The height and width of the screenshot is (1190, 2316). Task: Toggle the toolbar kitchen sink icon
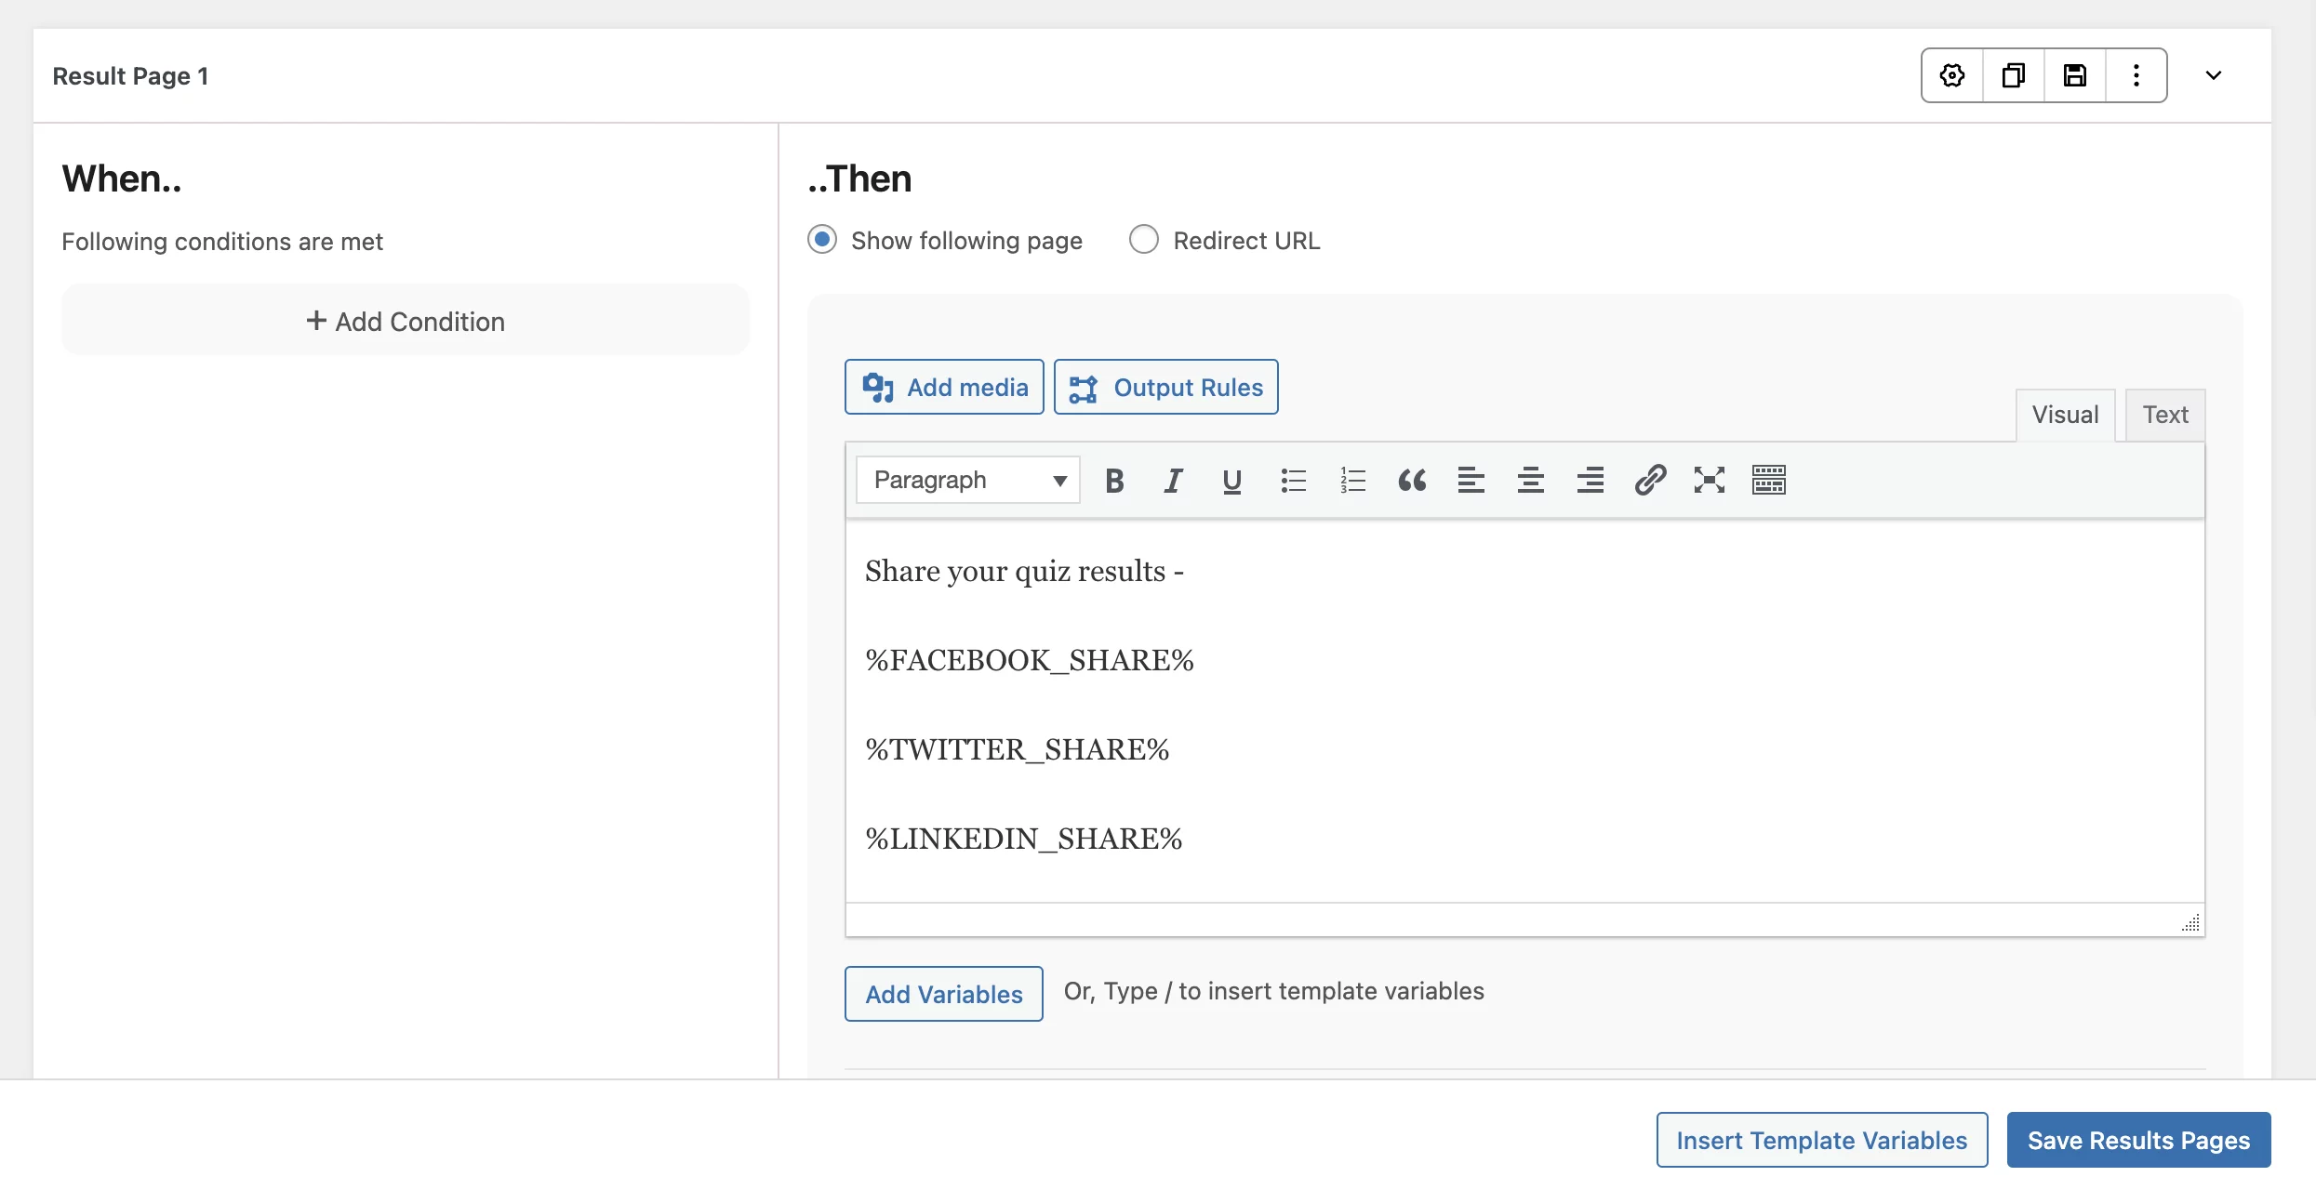point(1769,481)
